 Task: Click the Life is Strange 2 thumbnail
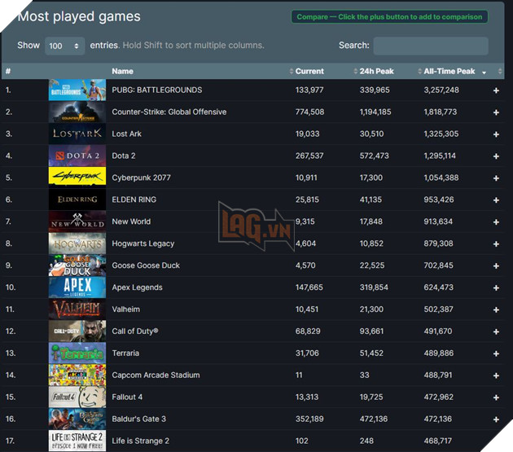[77, 441]
